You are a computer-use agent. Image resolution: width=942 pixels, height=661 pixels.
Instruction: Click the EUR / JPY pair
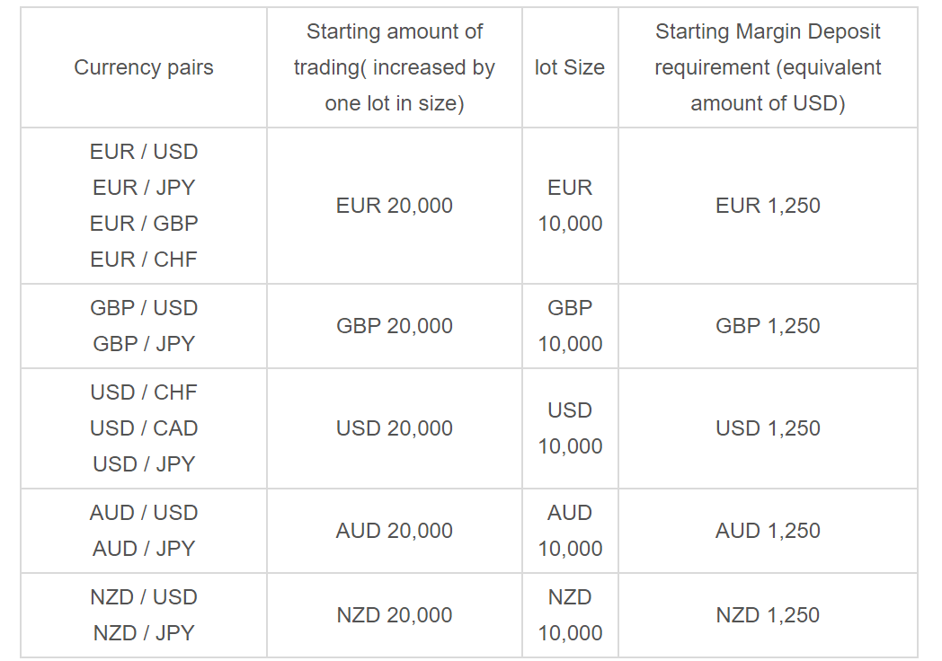(x=144, y=188)
